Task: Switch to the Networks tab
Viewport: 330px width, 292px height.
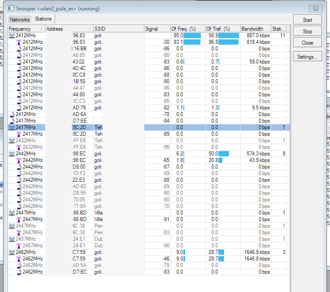Action: click(x=20, y=20)
